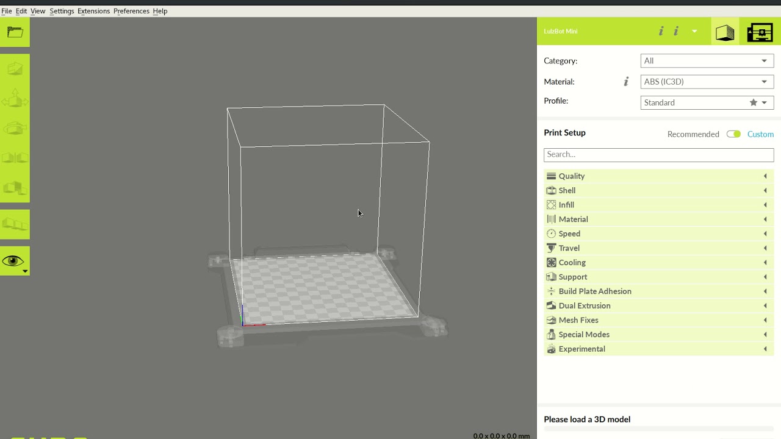Open the Settings menu

point(62,11)
